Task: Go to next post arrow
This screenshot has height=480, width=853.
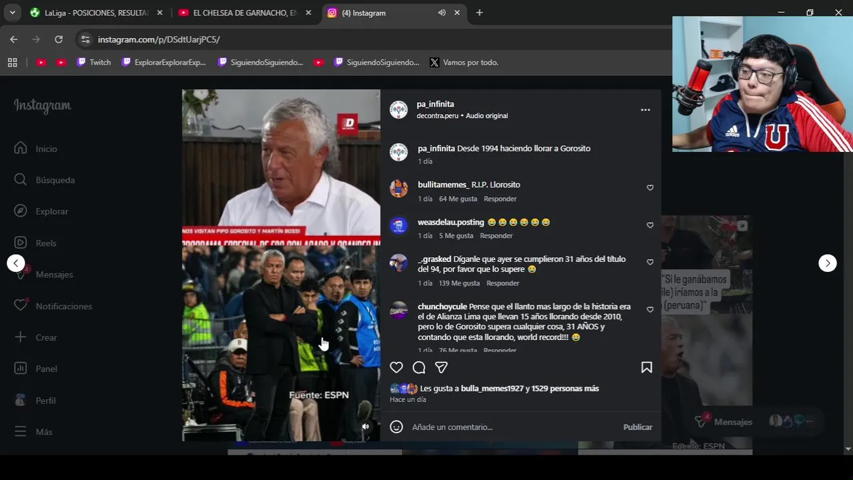Action: [828, 263]
